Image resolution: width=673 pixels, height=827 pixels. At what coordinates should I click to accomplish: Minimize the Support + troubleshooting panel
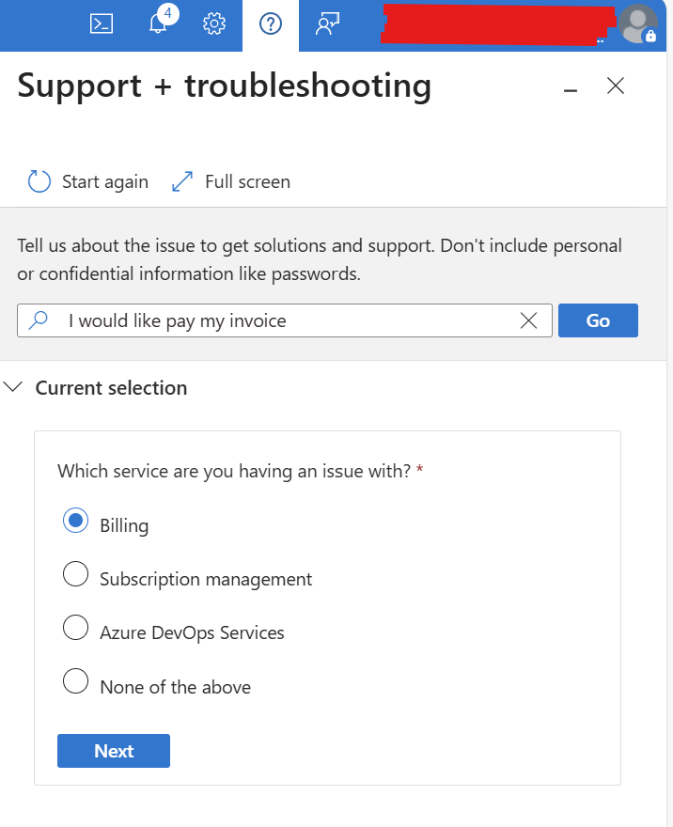[571, 91]
